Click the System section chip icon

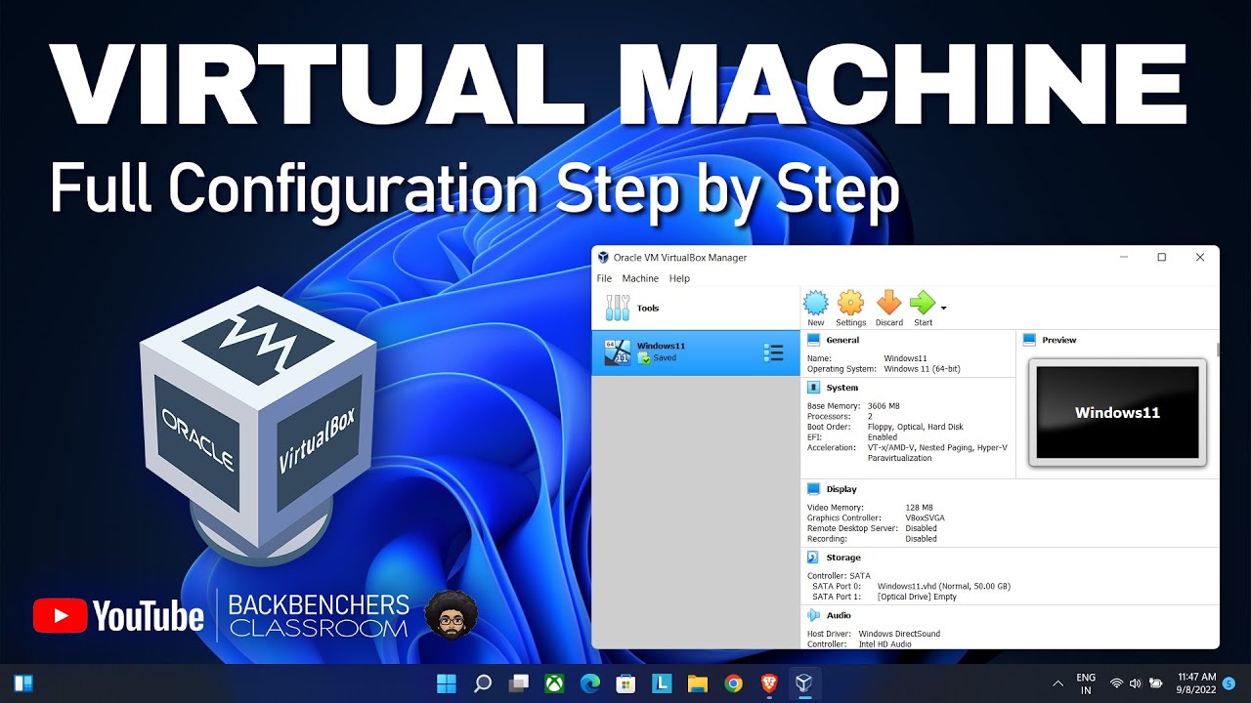pyautogui.click(x=813, y=388)
